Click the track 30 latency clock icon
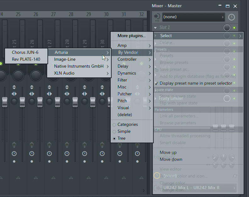The width and height of the screenshot is (249, 197). 102,154
